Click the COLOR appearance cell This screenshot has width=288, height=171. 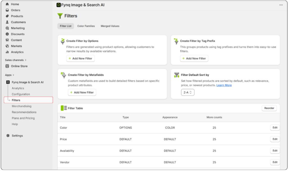tap(170, 128)
